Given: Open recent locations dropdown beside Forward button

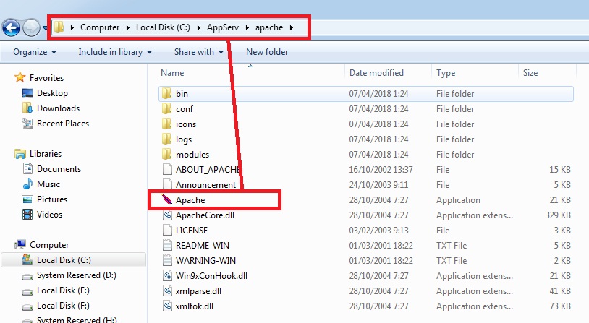Looking at the screenshot, I should (x=45, y=27).
